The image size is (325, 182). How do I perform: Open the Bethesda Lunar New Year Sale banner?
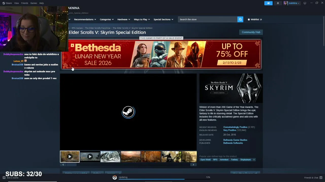pyautogui.click(x=161, y=54)
